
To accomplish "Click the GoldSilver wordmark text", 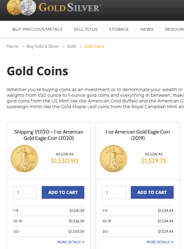I will (69, 7).
